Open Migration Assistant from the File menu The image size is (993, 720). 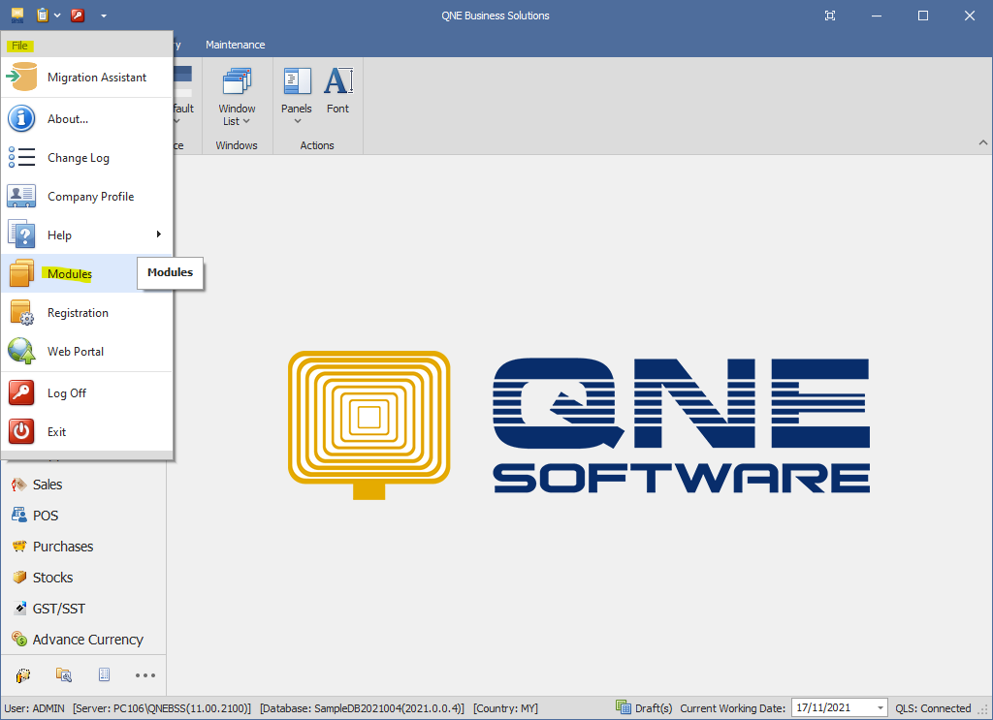point(86,78)
